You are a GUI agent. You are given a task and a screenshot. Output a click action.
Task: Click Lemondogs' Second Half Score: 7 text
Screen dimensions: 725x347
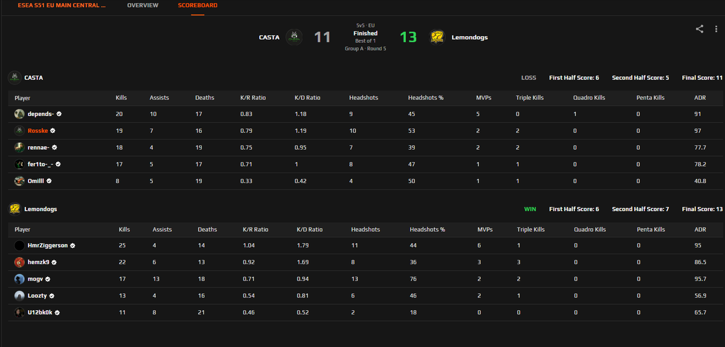pyautogui.click(x=640, y=209)
